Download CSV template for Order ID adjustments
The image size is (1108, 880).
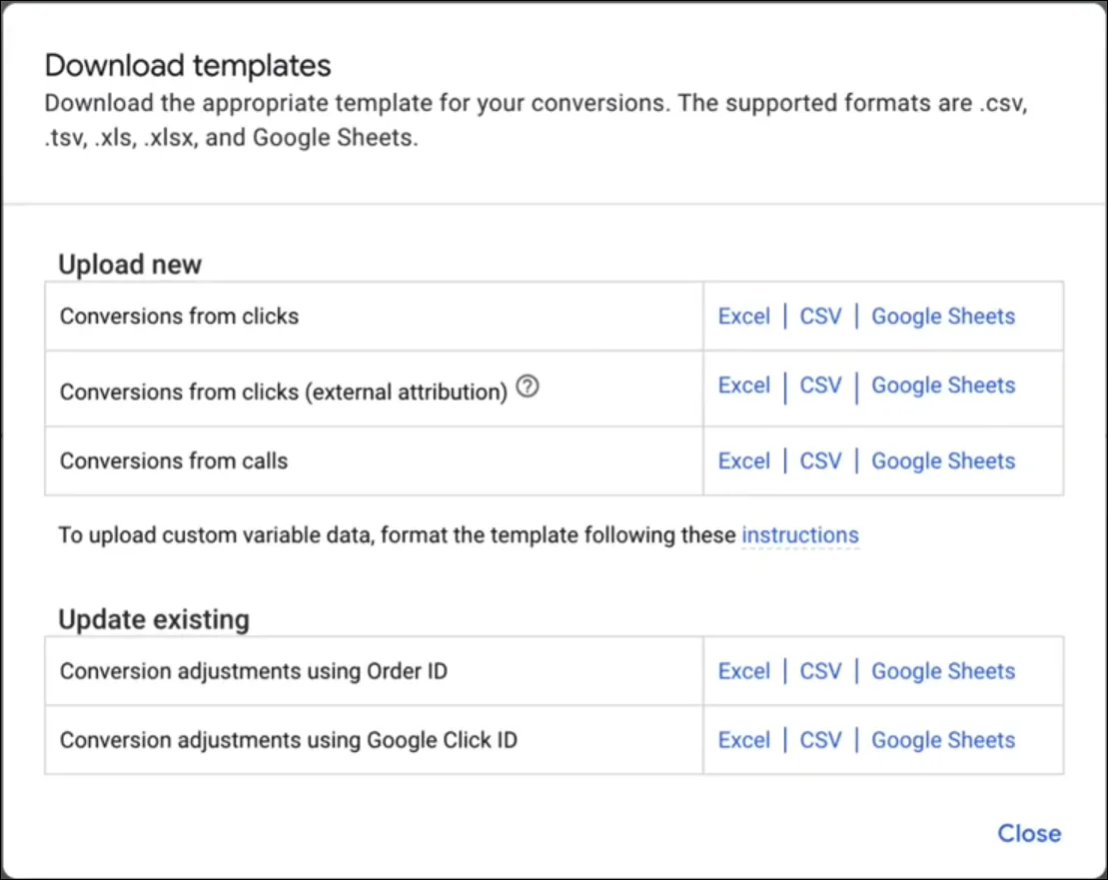coord(820,671)
